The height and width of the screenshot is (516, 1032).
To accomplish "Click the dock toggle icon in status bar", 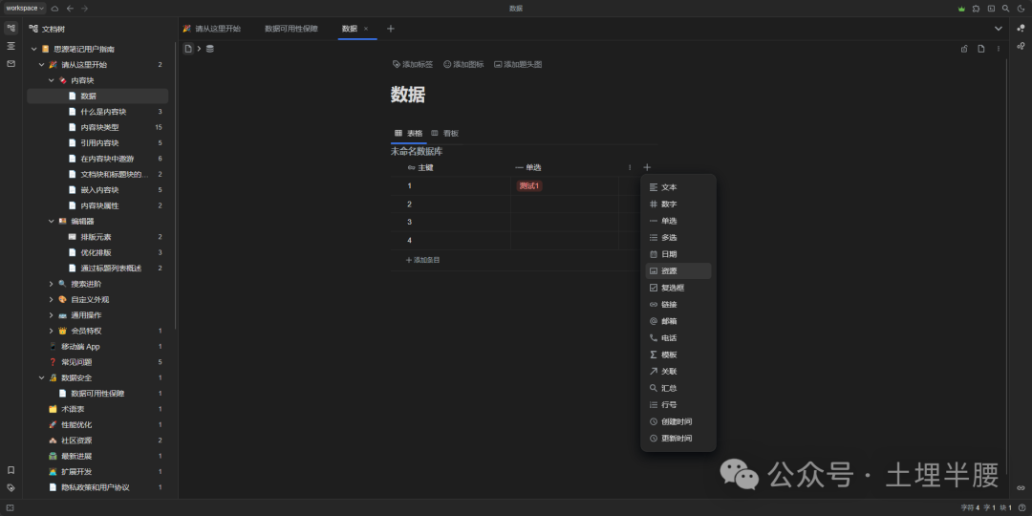I will pos(10,508).
